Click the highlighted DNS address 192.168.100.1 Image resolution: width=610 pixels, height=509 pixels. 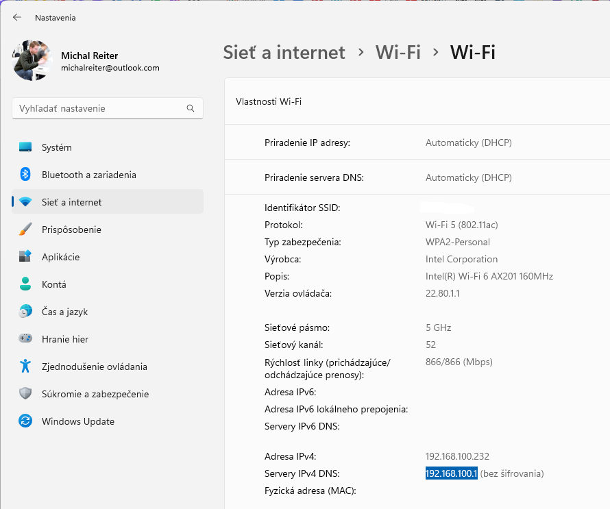pos(451,473)
